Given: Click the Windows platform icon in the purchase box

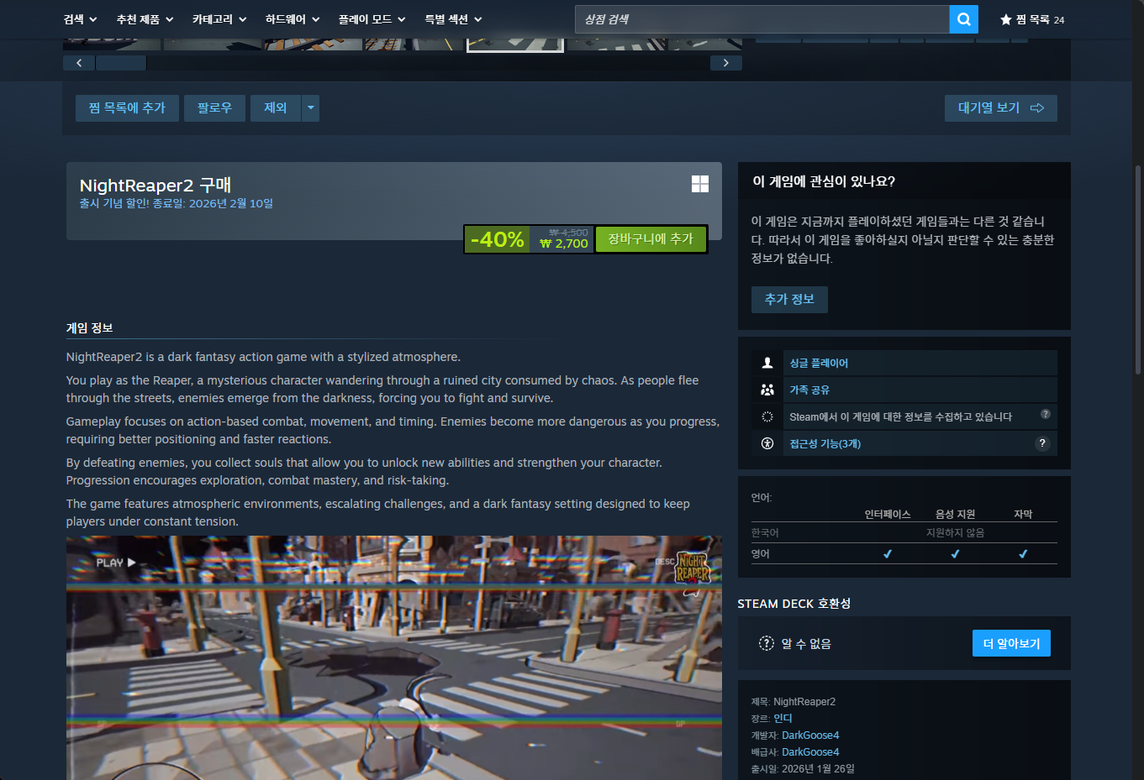Looking at the screenshot, I should click(700, 184).
